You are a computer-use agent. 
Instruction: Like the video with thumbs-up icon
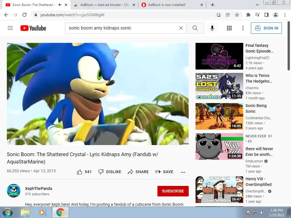(80, 172)
